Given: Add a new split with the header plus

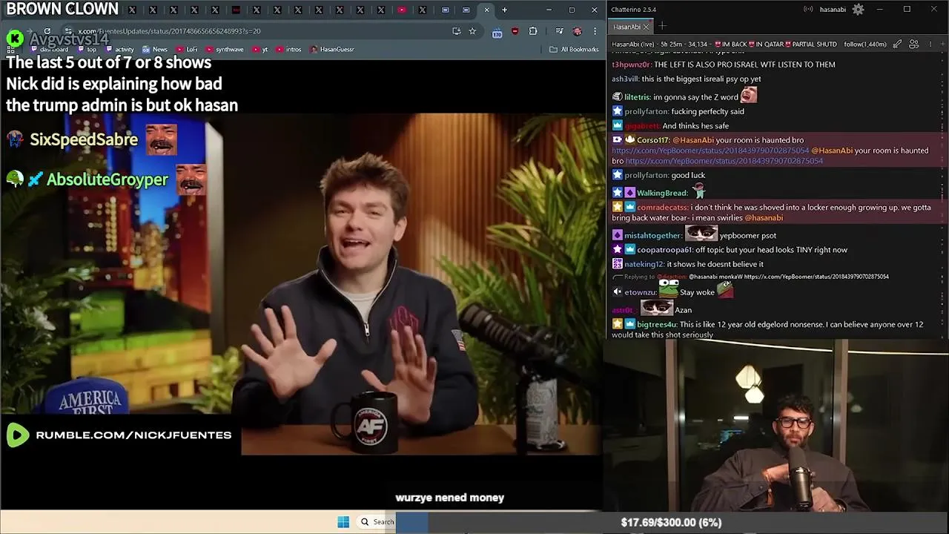Looking at the screenshot, I should [x=942, y=44].
